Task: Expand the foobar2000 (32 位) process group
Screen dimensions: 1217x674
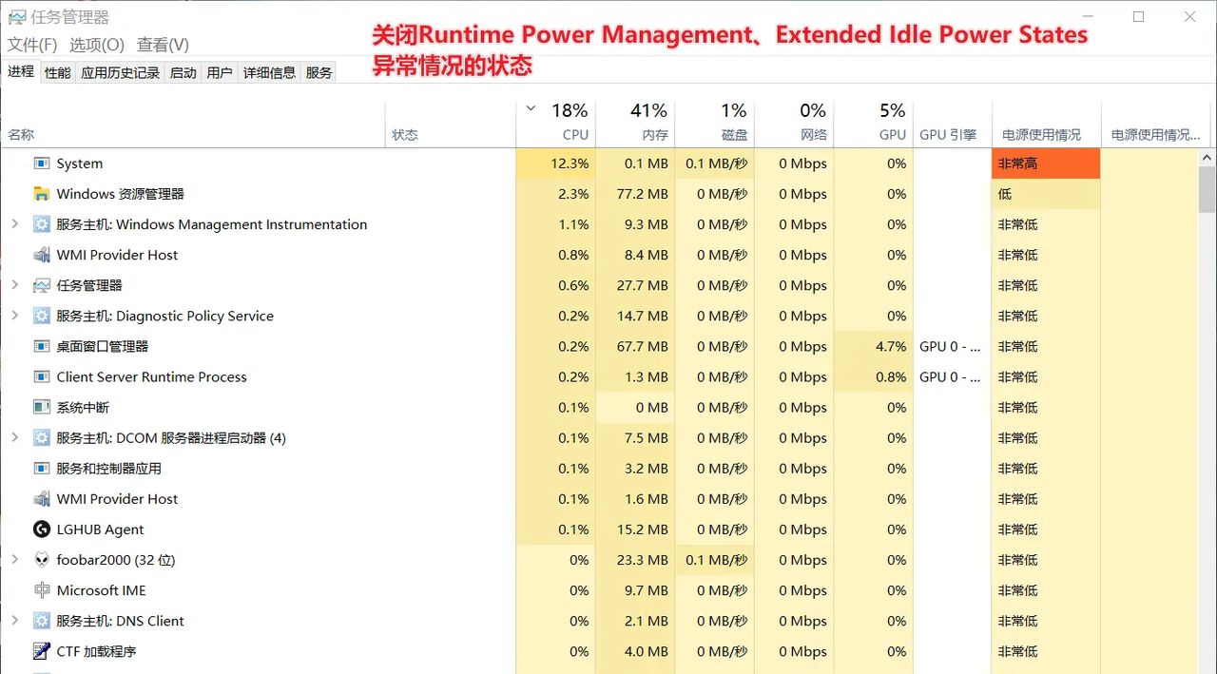Action: coord(17,560)
